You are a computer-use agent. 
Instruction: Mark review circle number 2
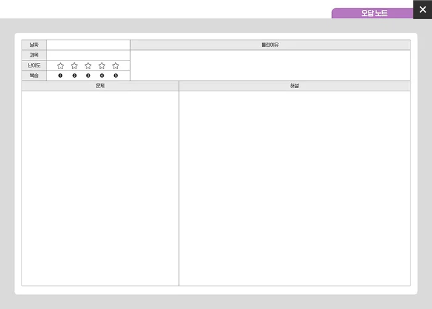(x=74, y=76)
